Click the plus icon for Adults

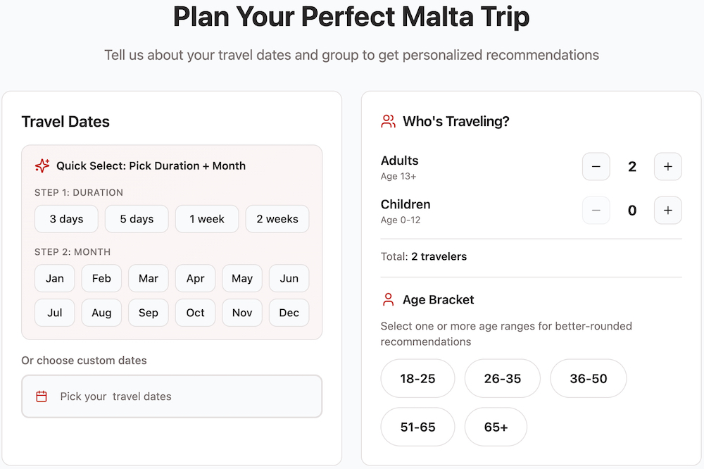[667, 167]
